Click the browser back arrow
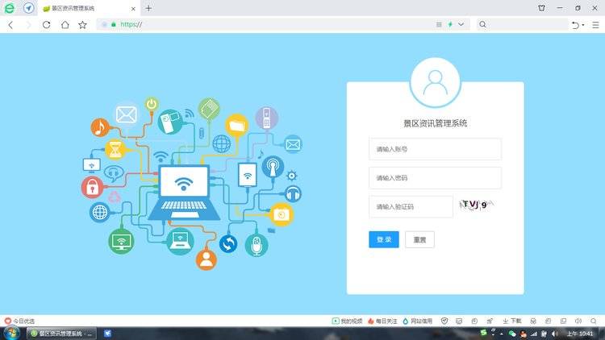The height and width of the screenshot is (340, 605). tap(10, 25)
